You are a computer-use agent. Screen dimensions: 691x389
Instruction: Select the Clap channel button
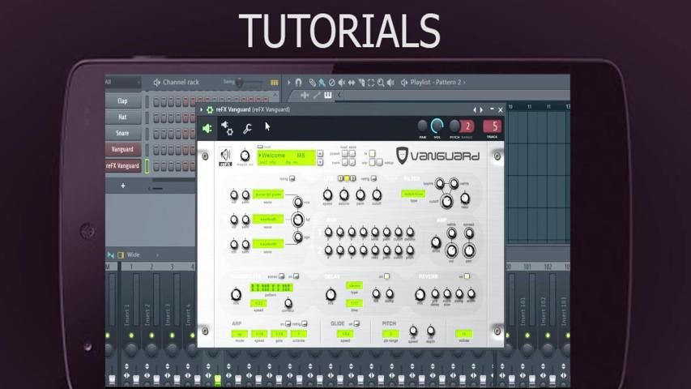(122, 101)
